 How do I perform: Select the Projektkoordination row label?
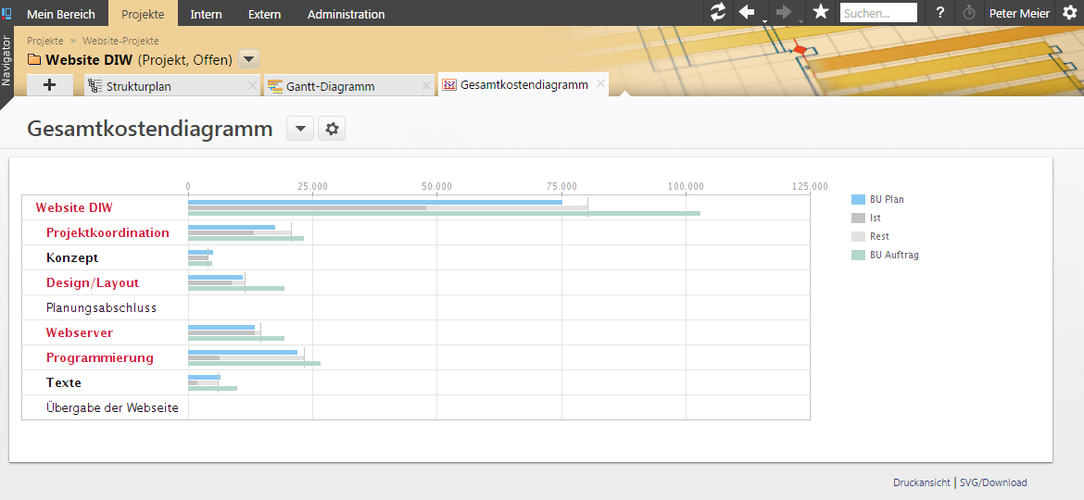tap(107, 232)
